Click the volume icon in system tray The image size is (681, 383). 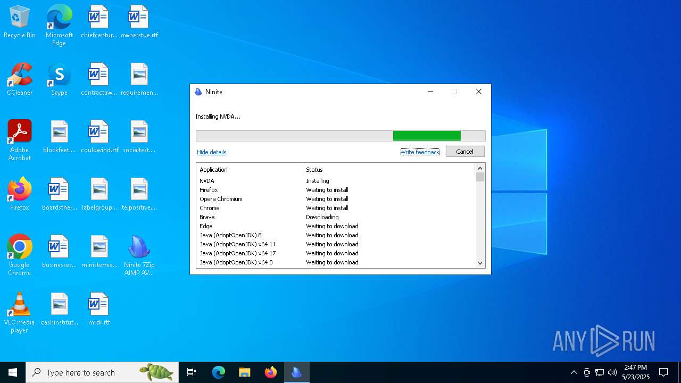612,372
